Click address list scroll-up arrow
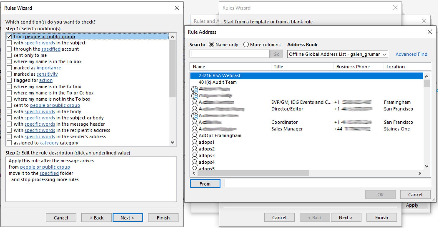438x228 pixels. tap(427, 76)
